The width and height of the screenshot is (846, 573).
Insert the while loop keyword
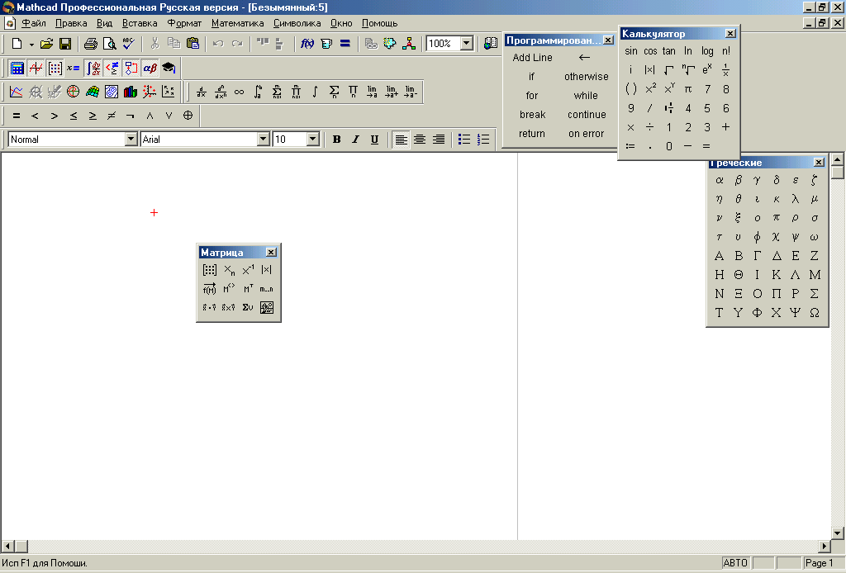click(x=586, y=96)
